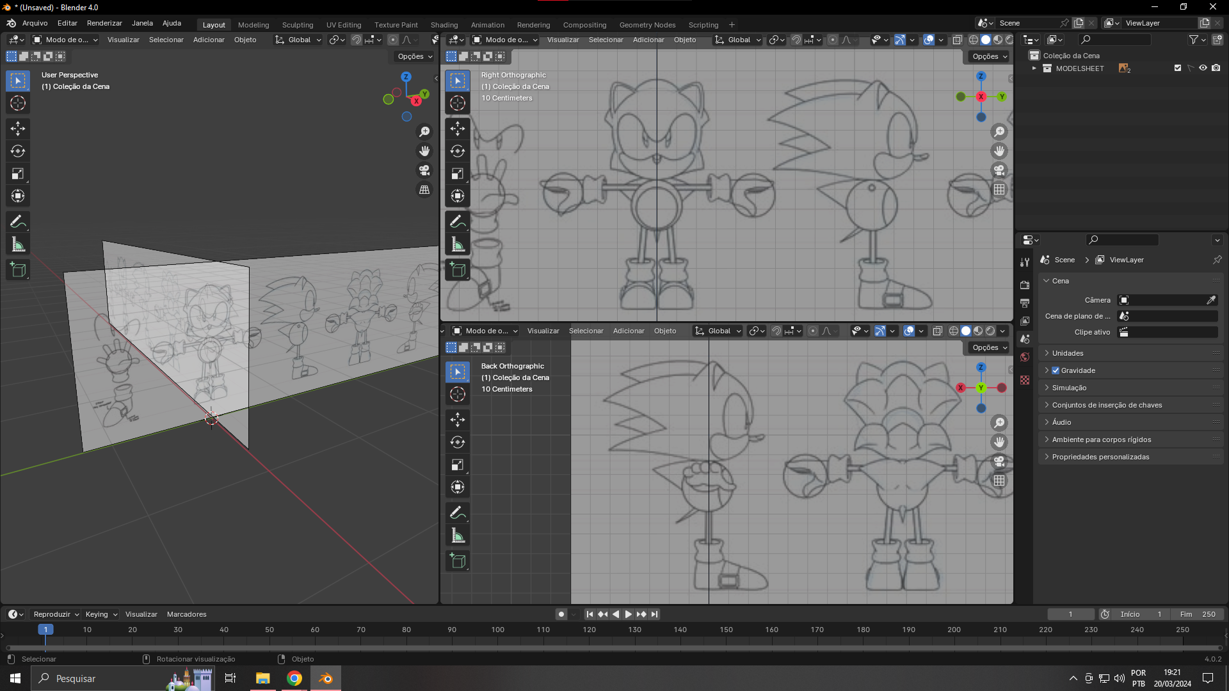The height and width of the screenshot is (691, 1229).
Task: Switch to the Sculpting workspace tab
Action: point(298,25)
